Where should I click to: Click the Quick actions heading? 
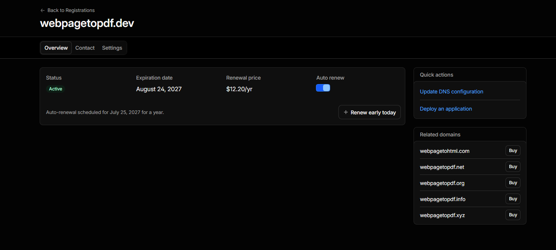pyautogui.click(x=436, y=75)
